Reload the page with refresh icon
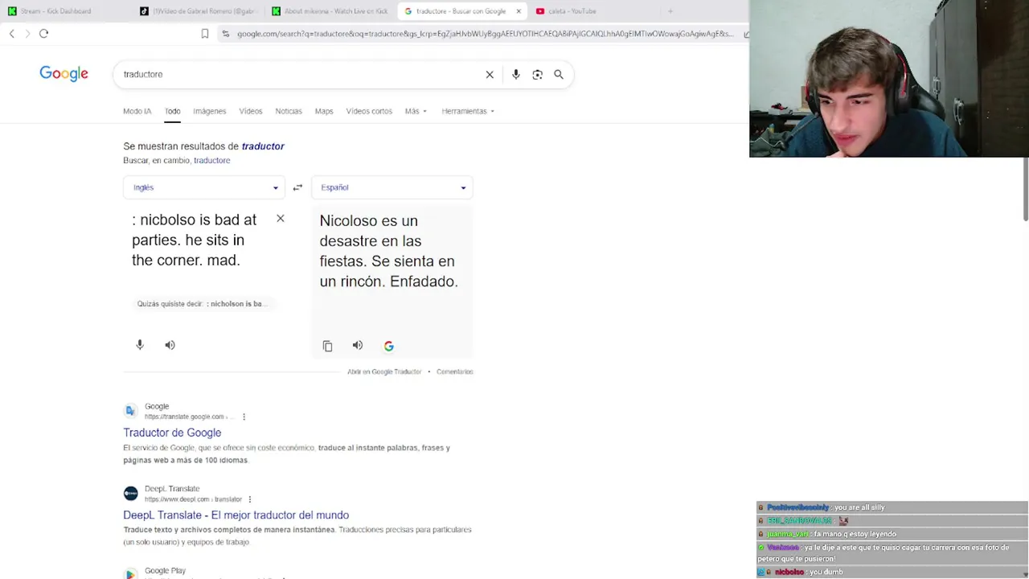This screenshot has height=579, width=1029. pyautogui.click(x=44, y=34)
